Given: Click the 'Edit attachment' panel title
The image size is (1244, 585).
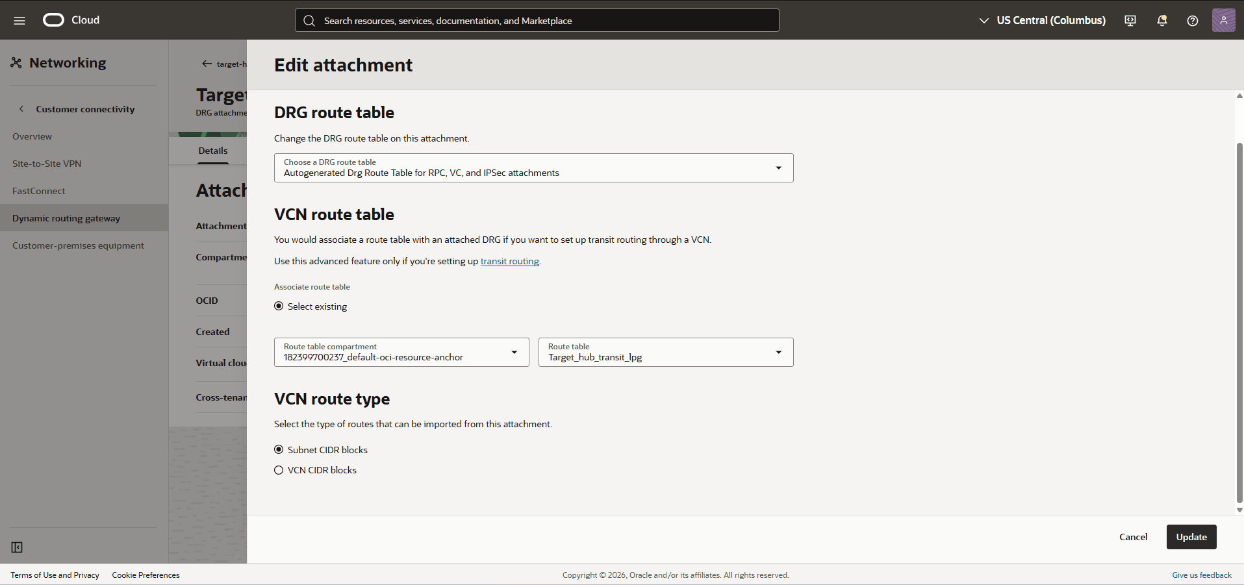Looking at the screenshot, I should point(343,65).
